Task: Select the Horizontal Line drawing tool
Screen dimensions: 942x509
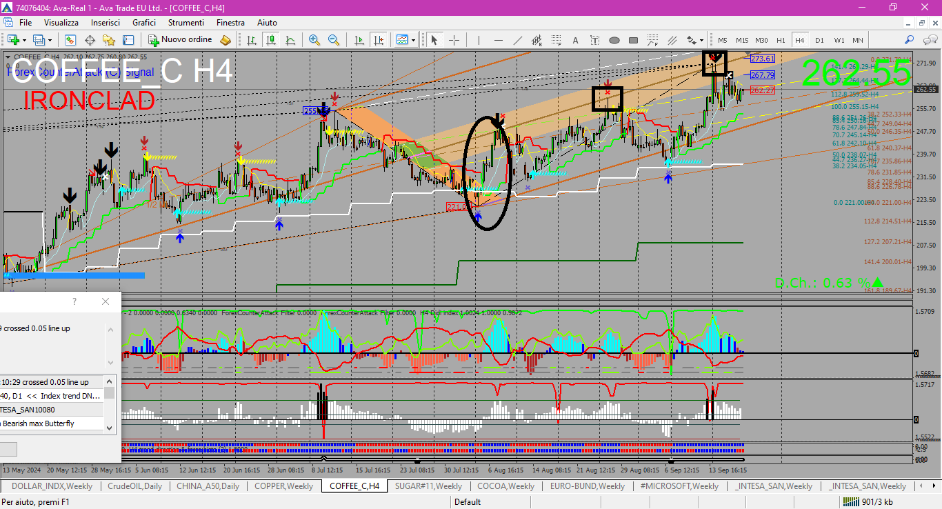Action: tap(497, 40)
